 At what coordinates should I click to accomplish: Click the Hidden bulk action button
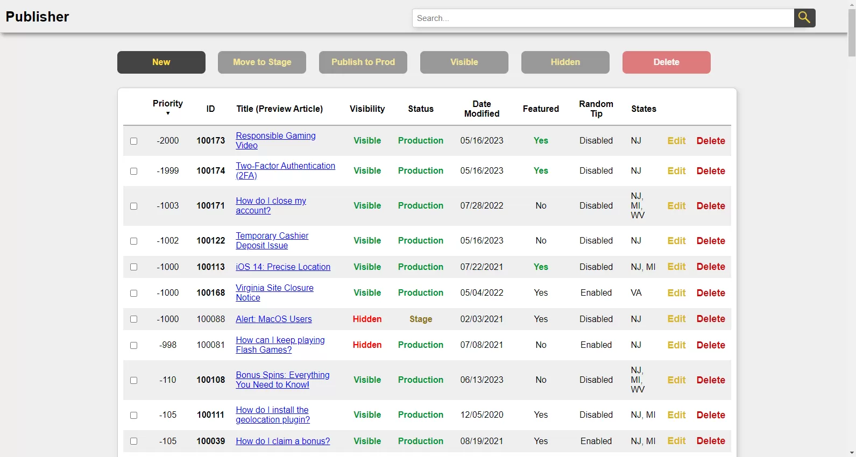[x=565, y=62]
